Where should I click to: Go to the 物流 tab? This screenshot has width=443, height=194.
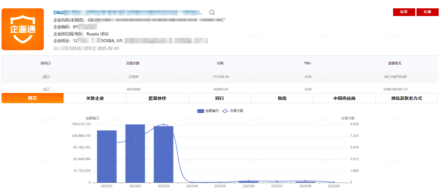[x=282, y=98]
